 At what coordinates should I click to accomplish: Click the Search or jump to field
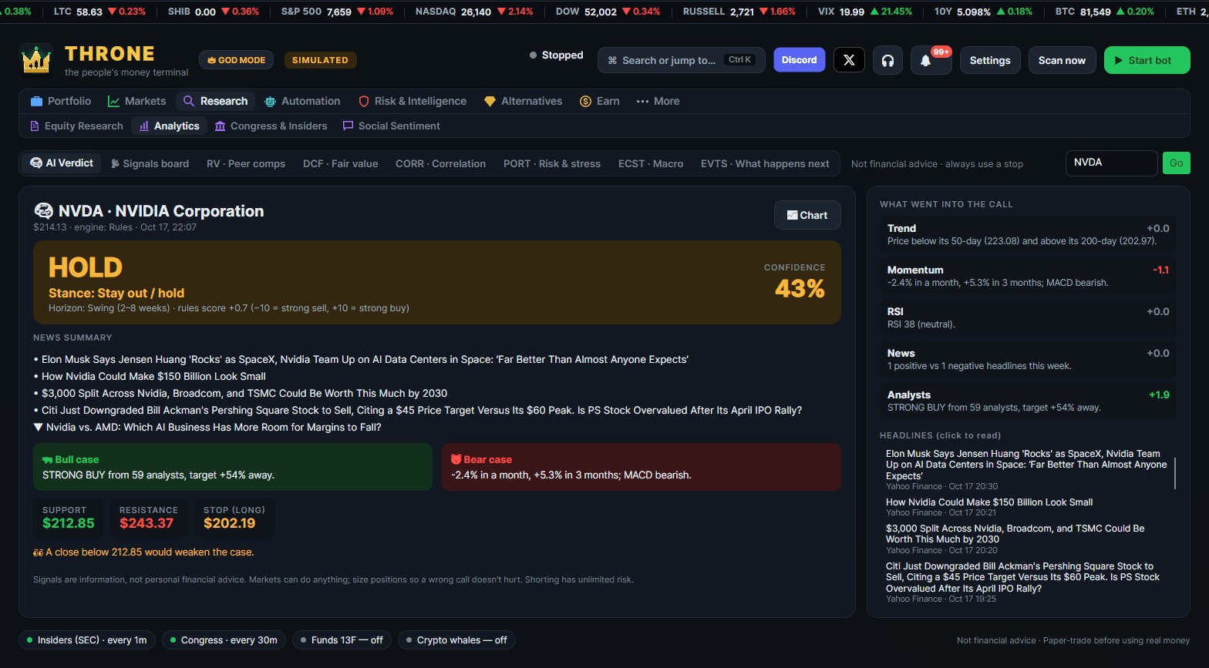coord(681,60)
